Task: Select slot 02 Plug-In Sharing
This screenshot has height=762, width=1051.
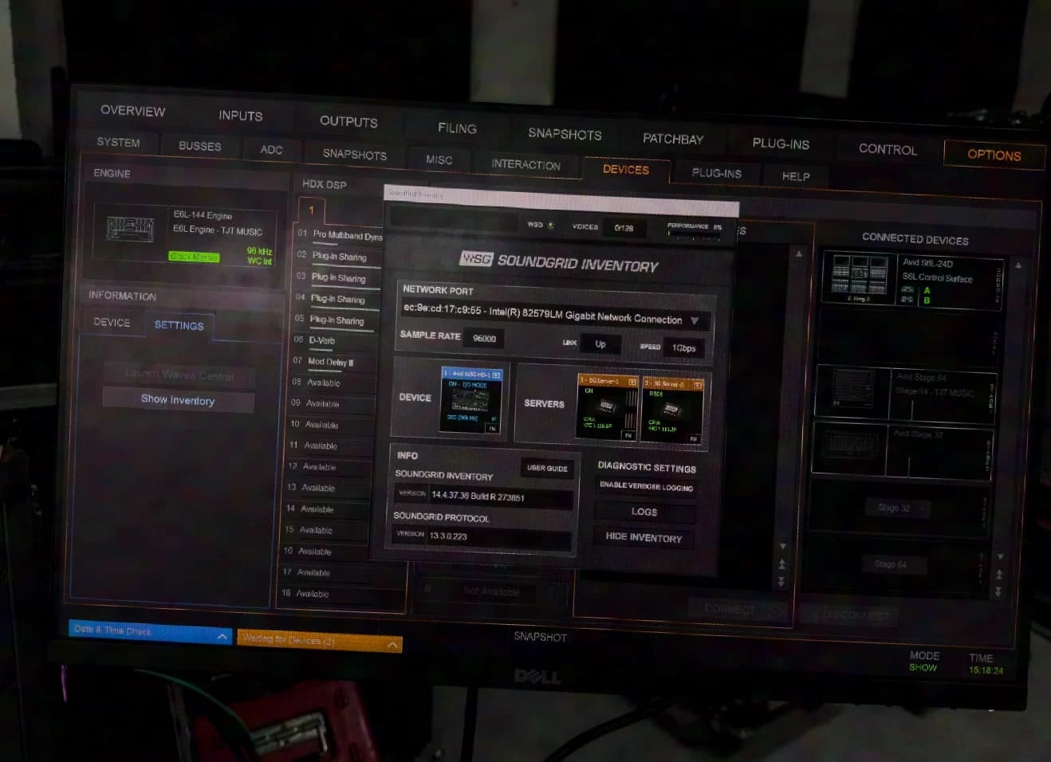Action: click(x=339, y=257)
